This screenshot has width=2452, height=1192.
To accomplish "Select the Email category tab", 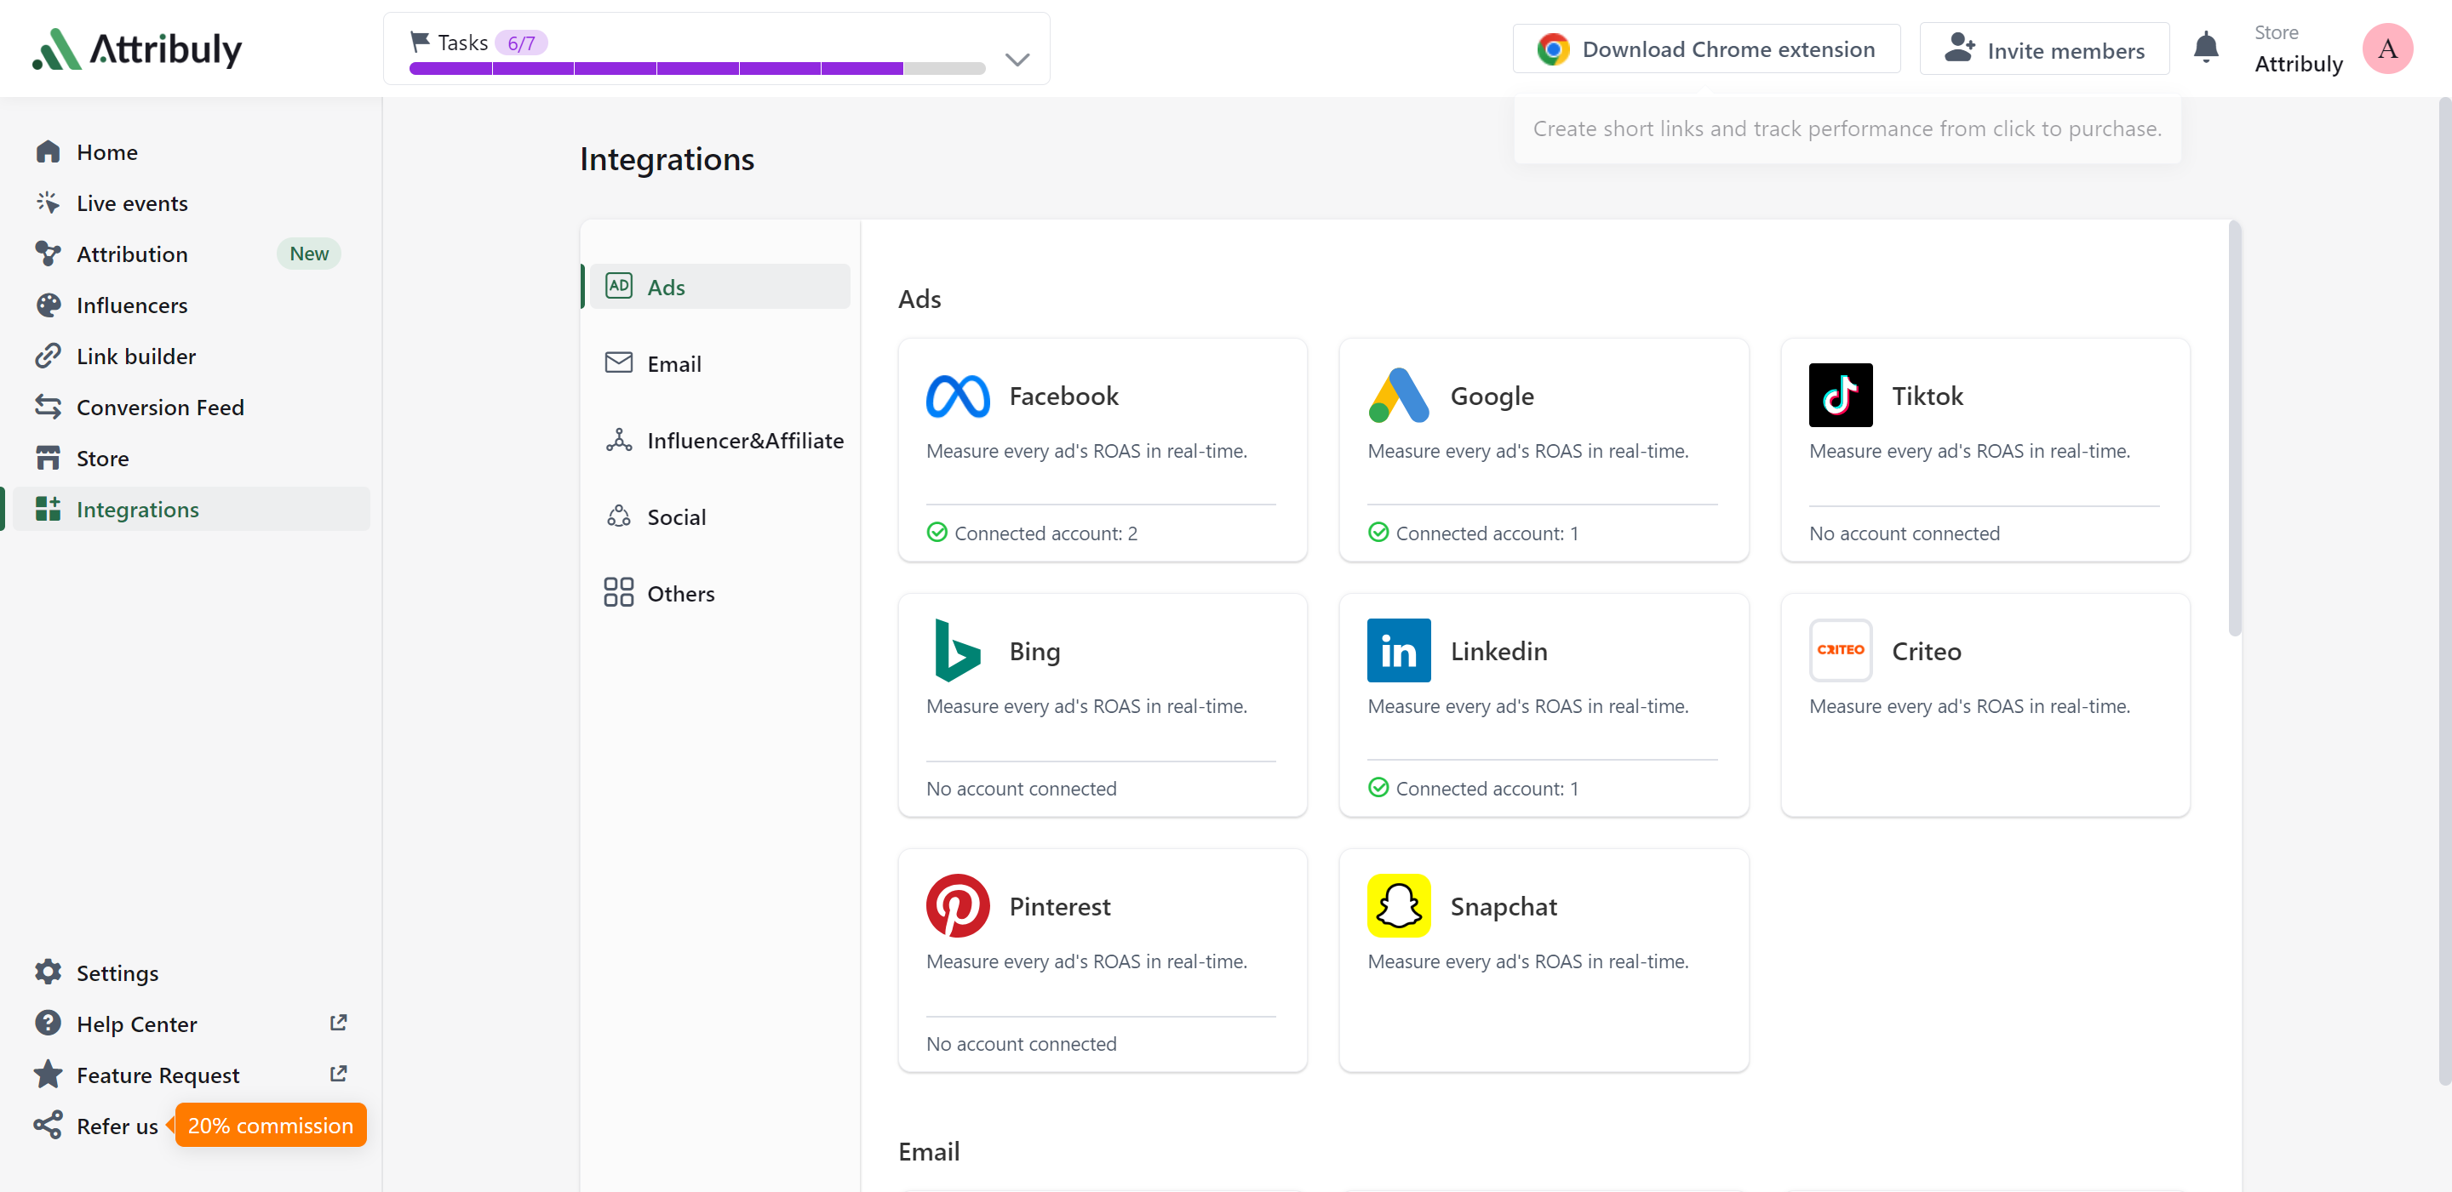I will 719,363.
